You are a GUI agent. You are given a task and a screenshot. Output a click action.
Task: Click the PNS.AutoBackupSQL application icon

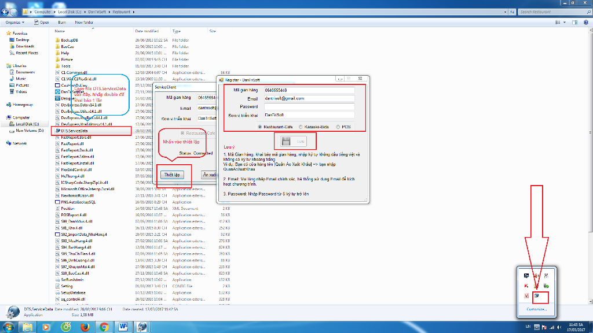pos(57,202)
